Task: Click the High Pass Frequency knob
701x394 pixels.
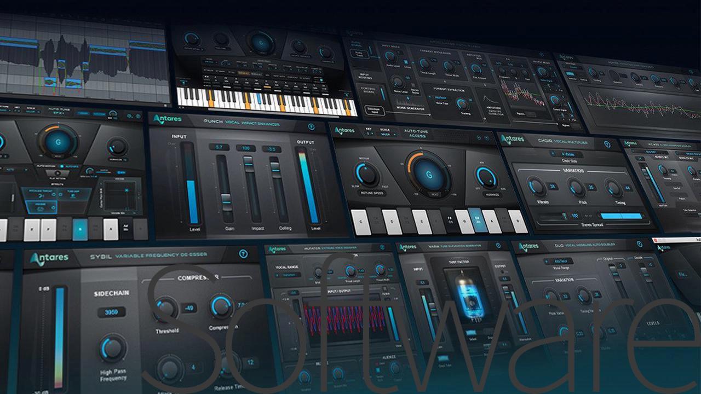Action: (113, 348)
